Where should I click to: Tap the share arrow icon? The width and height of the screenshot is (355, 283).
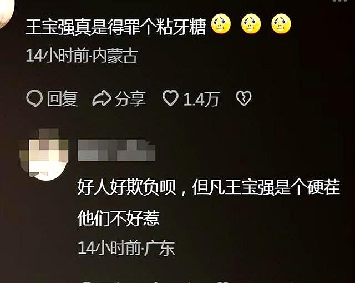[x=102, y=98]
